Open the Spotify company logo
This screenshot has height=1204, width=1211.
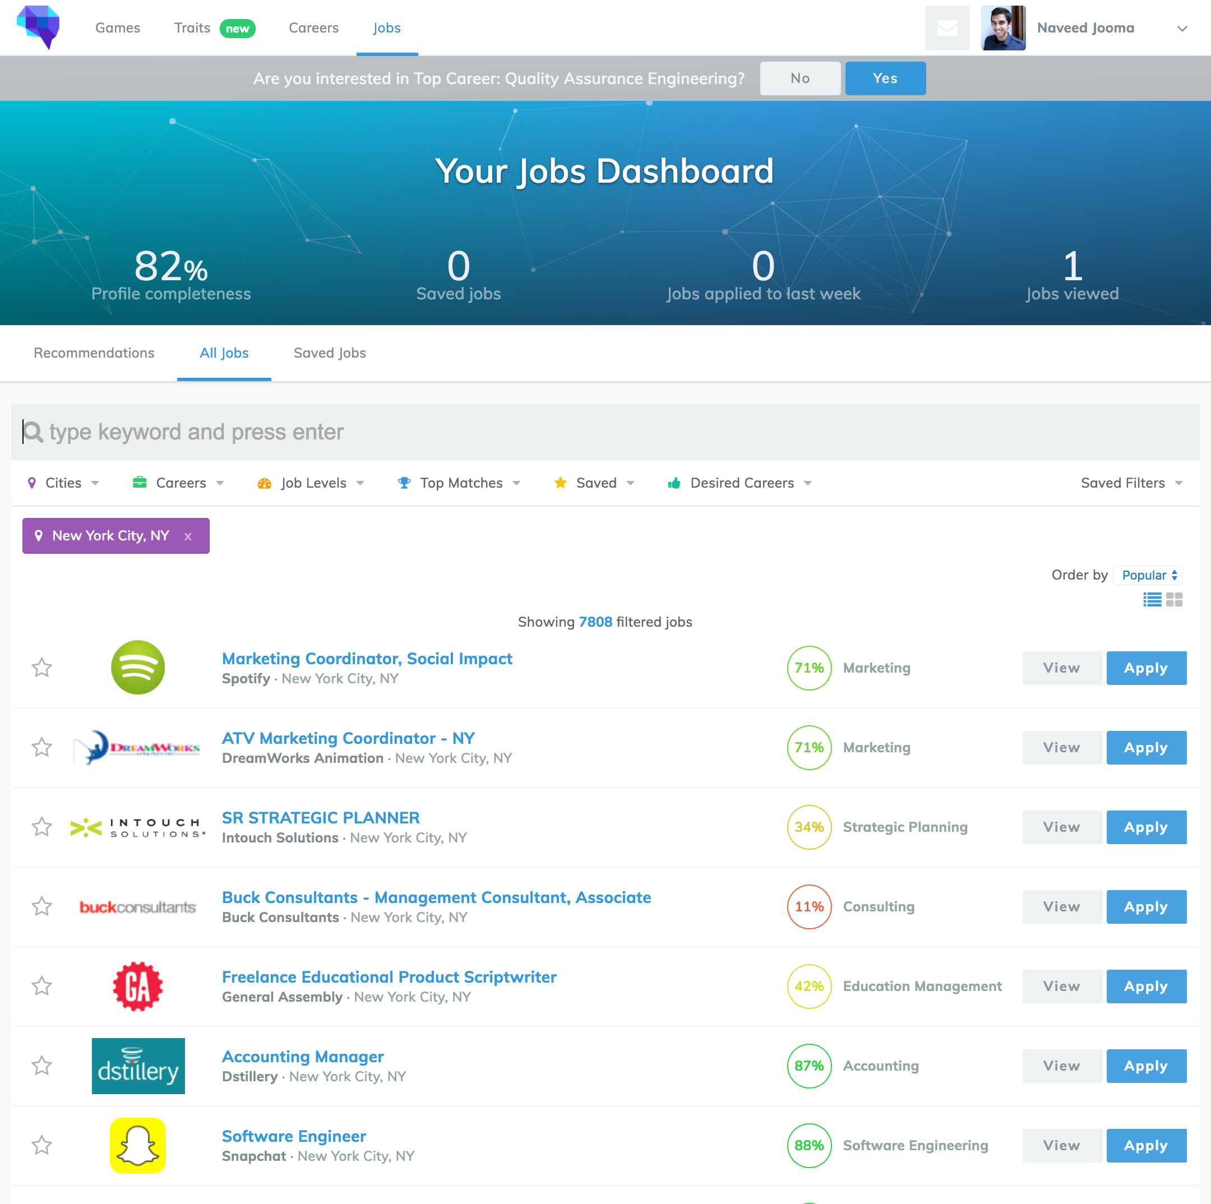point(138,668)
